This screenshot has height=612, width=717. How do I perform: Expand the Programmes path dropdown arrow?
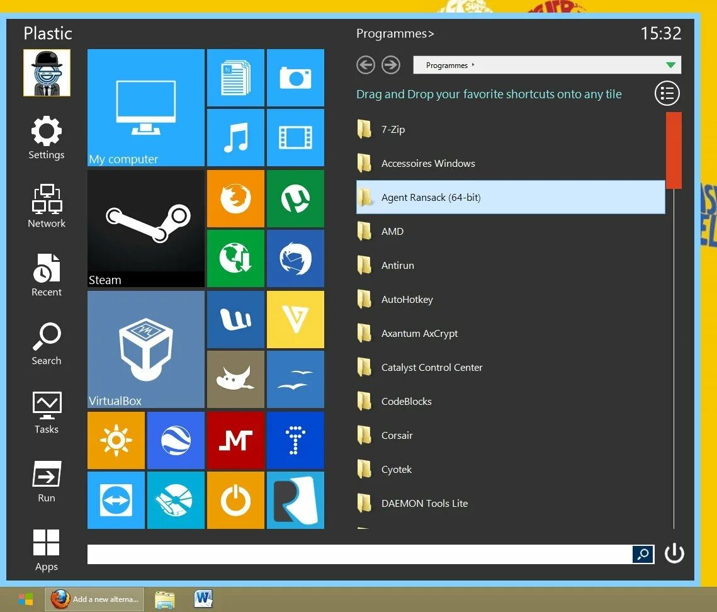click(670, 65)
